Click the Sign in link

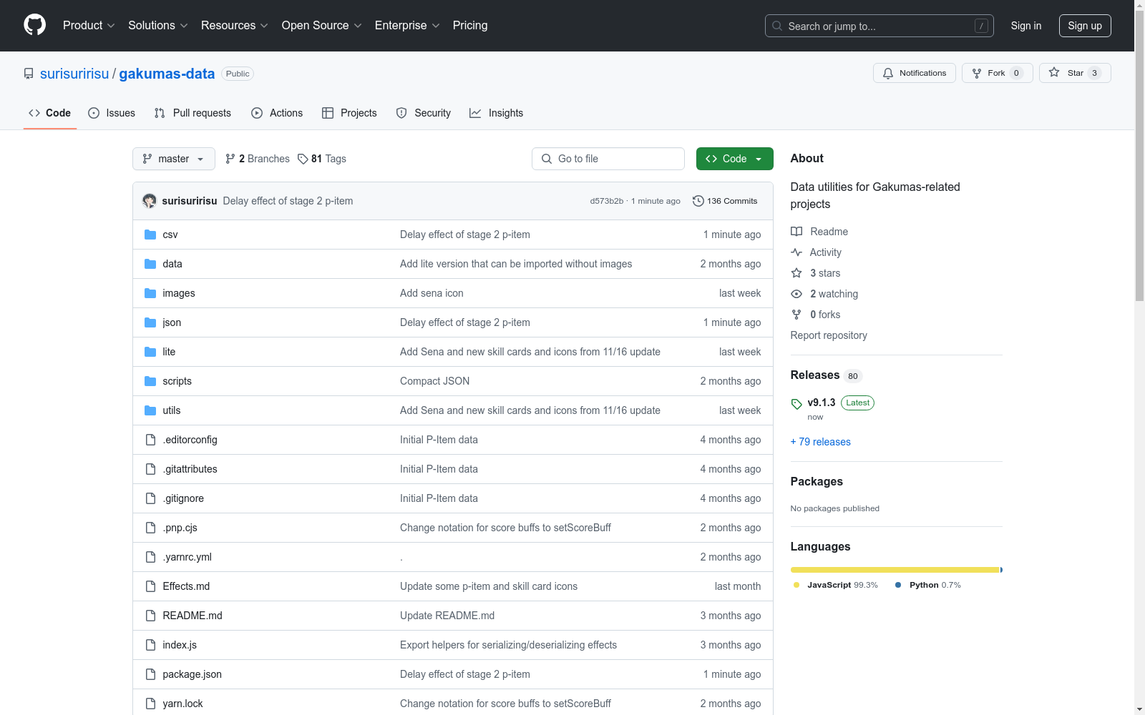[x=1026, y=26]
